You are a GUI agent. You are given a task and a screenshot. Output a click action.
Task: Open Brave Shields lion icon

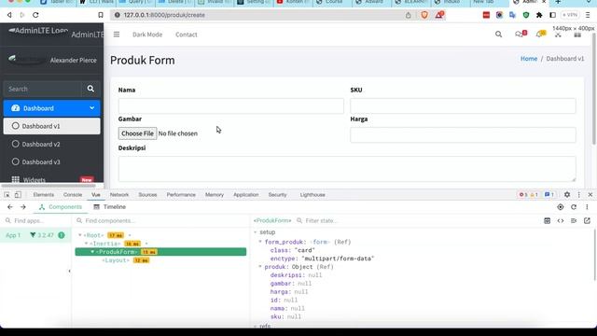point(424,15)
